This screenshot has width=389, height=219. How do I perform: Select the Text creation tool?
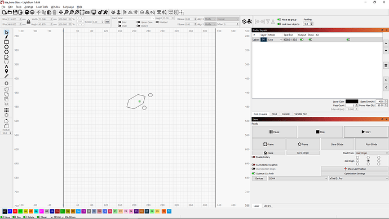[x=6, y=66]
